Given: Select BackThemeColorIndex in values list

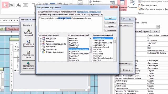Looking at the screenshot, I should [x=103, y=58].
